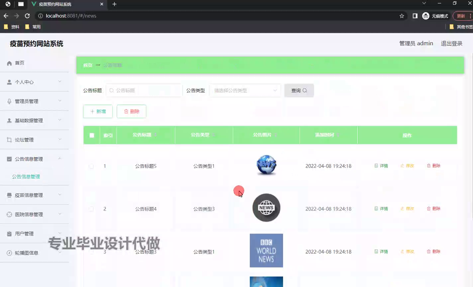Close the 疫苗预约网站系统 tab
This screenshot has height=287, width=473.
click(x=102, y=4)
